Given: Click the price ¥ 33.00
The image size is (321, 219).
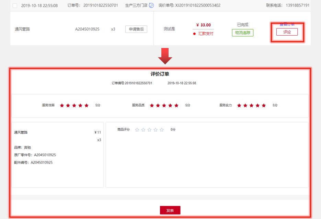Looking at the screenshot, I should pyautogui.click(x=204, y=25).
